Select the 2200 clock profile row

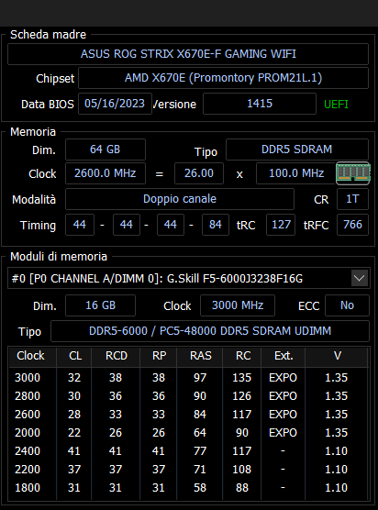tap(189, 470)
